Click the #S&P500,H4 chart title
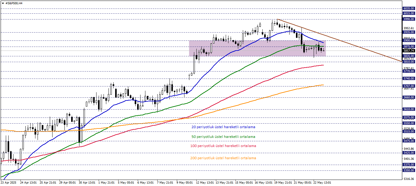 14,3
